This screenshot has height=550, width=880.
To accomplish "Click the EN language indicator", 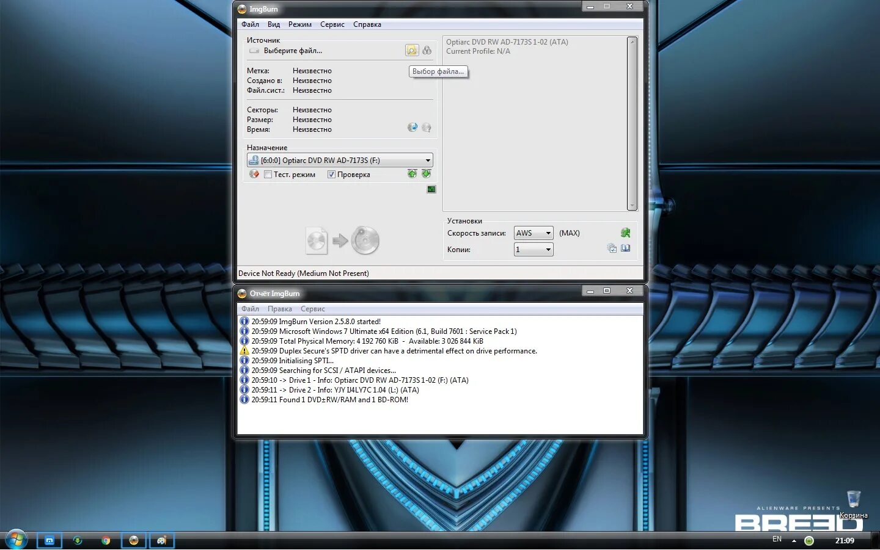I will tap(777, 539).
